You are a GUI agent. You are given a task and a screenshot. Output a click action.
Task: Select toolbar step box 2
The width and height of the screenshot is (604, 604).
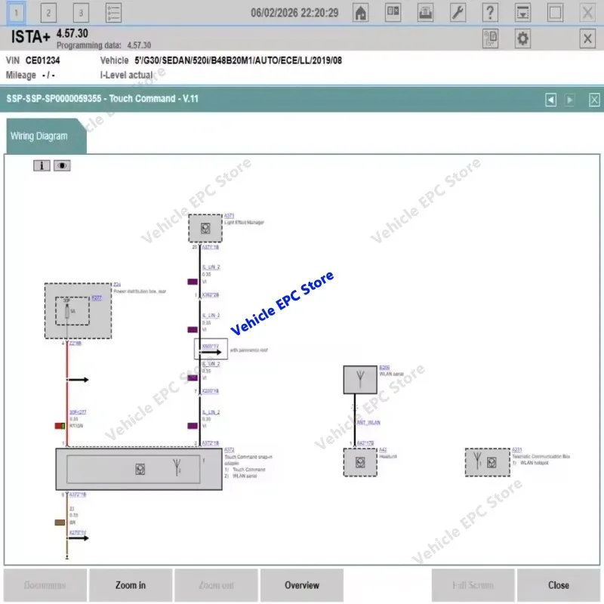click(48, 13)
